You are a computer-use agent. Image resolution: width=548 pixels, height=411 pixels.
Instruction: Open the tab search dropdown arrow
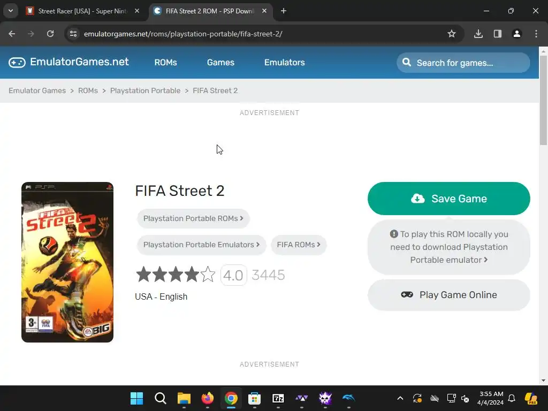click(11, 11)
